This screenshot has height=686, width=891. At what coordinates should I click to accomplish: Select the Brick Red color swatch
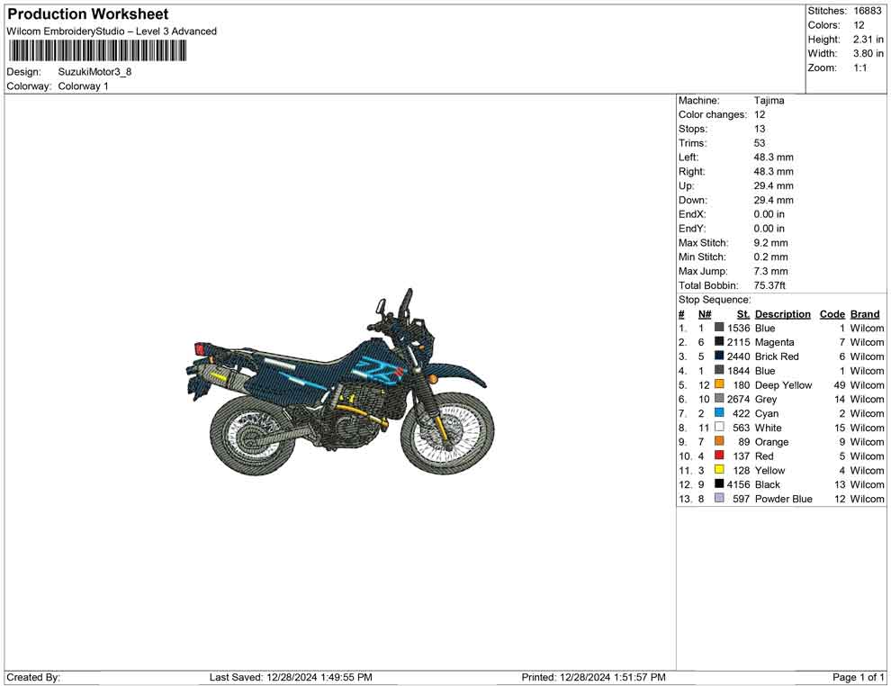coord(719,357)
